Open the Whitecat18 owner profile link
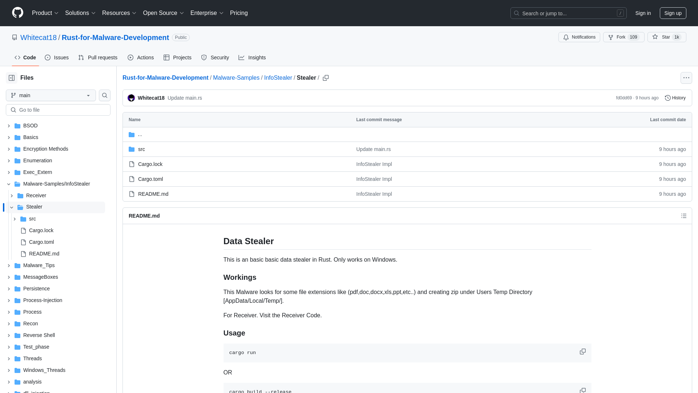This screenshot has height=393, width=698. pos(39,37)
